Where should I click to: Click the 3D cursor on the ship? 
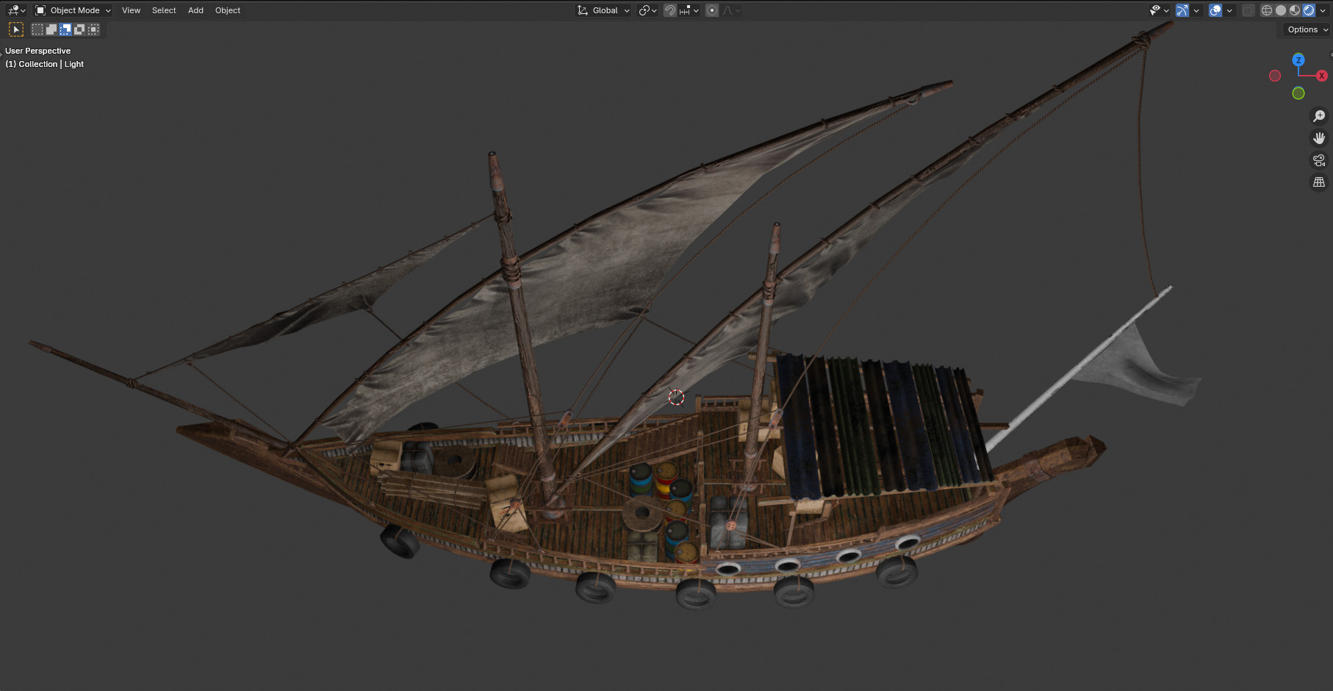pyautogui.click(x=676, y=398)
